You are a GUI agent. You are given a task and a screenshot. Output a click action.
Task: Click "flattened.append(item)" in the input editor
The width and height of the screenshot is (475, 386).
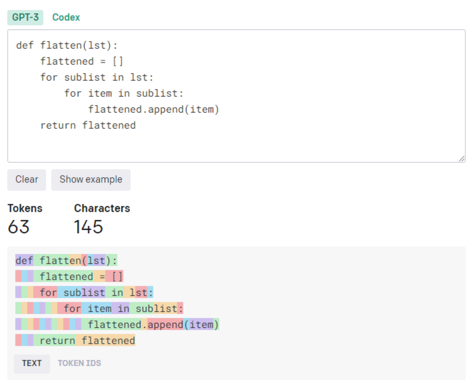(x=153, y=109)
